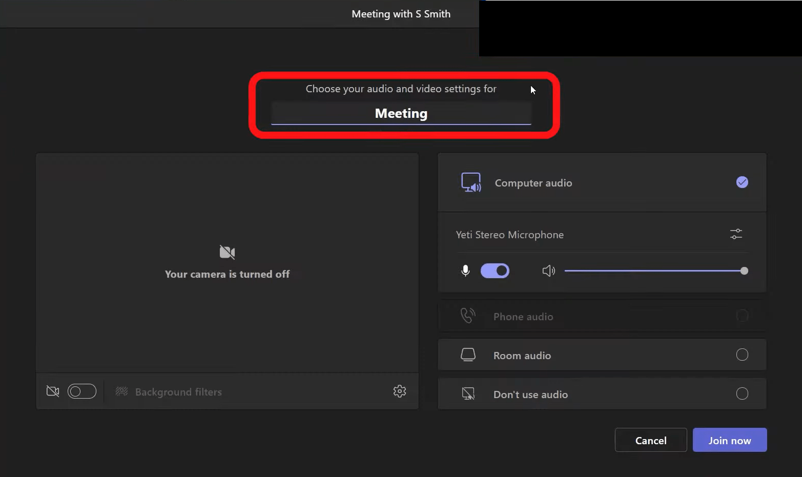Open device settings sliders icon beside Yeti microphone
Screen dimensions: 802x477
pyautogui.click(x=736, y=234)
